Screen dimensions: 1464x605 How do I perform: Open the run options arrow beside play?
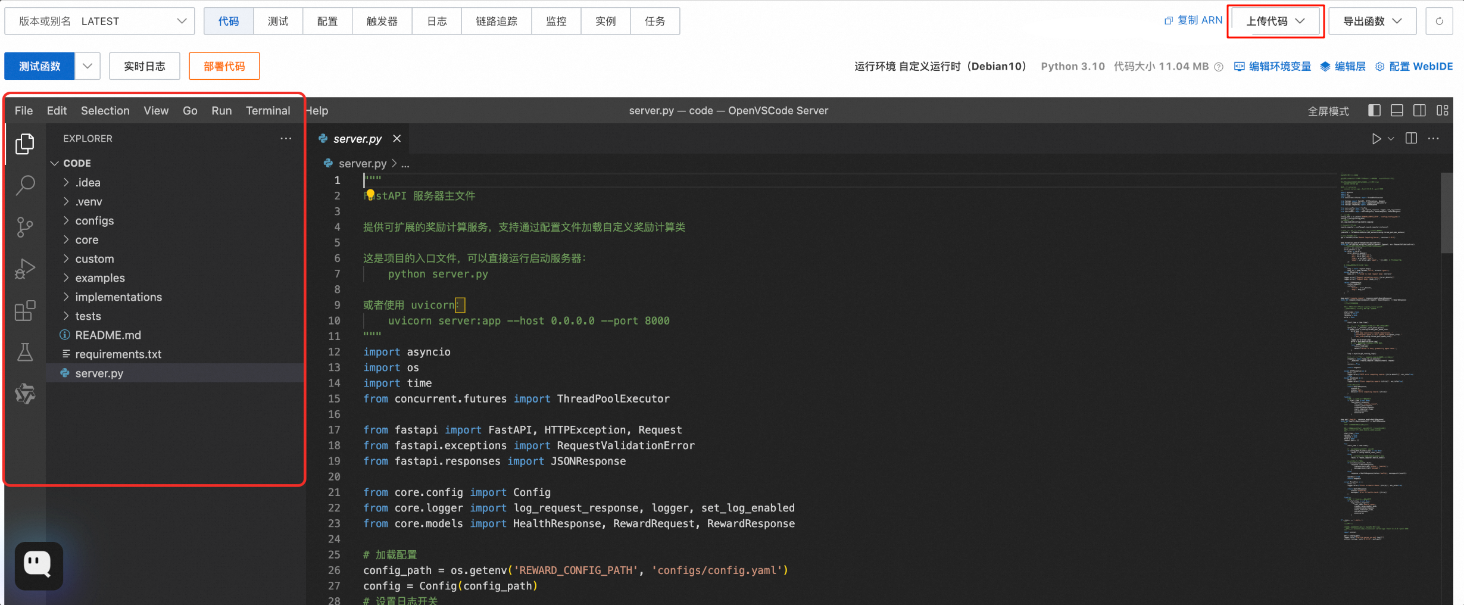(x=1391, y=139)
